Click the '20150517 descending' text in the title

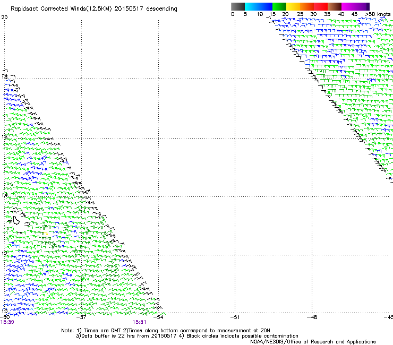tap(146, 9)
